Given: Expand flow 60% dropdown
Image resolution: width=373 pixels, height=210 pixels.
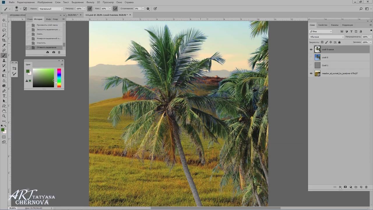Looking at the screenshot, I should coord(110,9).
